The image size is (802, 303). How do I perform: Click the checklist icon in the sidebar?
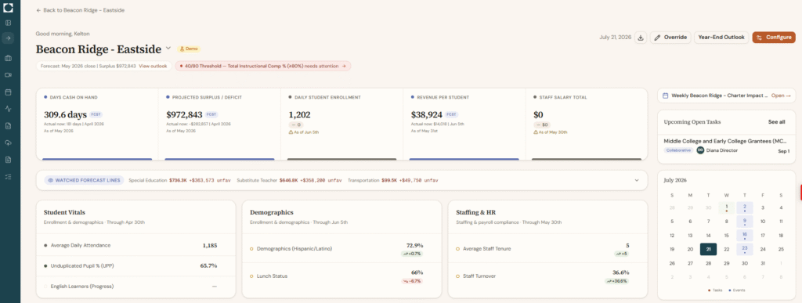tap(8, 177)
